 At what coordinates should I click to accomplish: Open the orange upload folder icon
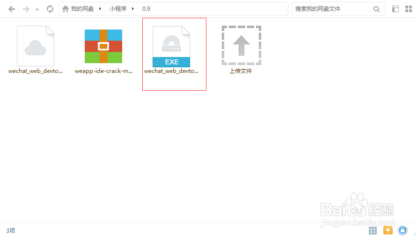(388, 230)
